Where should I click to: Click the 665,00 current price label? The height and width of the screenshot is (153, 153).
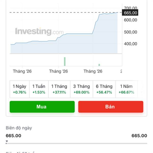click(x=130, y=13)
